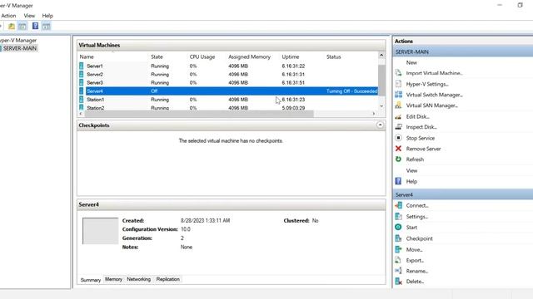Image resolution: width=533 pixels, height=299 pixels.
Task: Click the Rename icon for Server4
Action: (x=398, y=271)
